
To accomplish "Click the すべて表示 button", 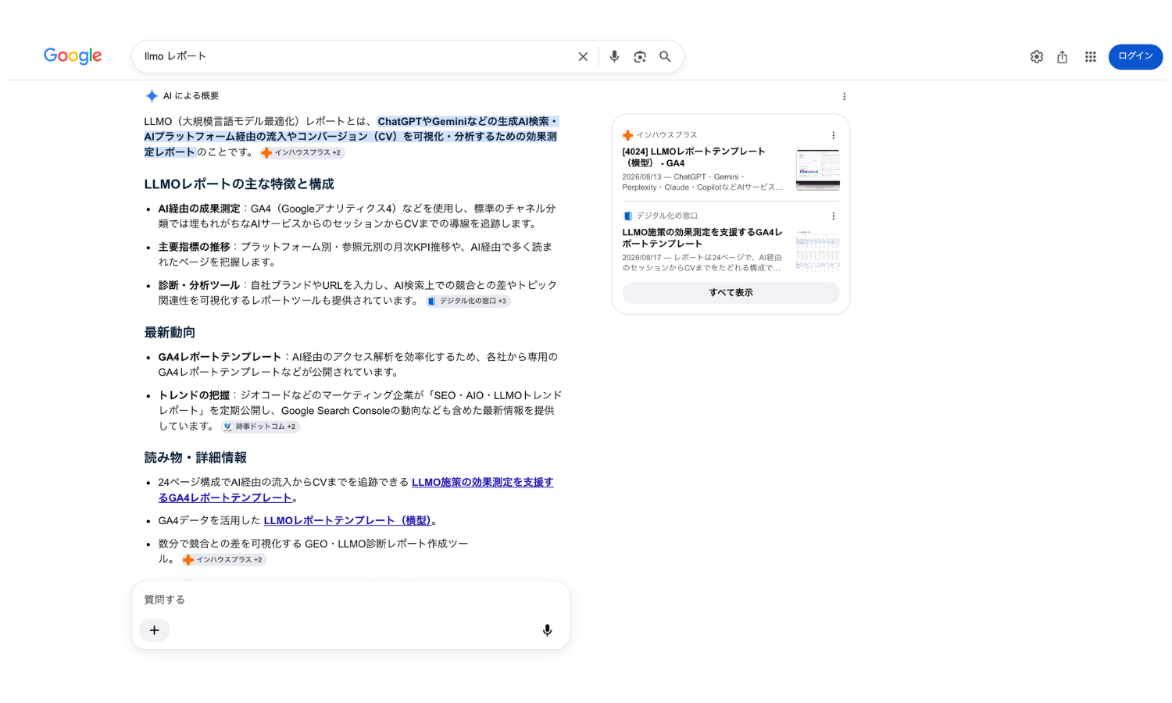I will click(x=731, y=293).
